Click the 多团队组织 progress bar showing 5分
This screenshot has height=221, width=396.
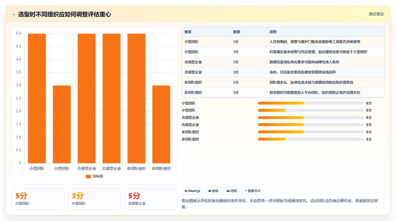point(311,132)
